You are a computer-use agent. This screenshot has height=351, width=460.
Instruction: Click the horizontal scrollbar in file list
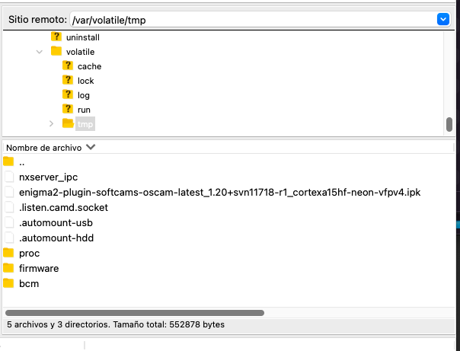[x=135, y=312]
